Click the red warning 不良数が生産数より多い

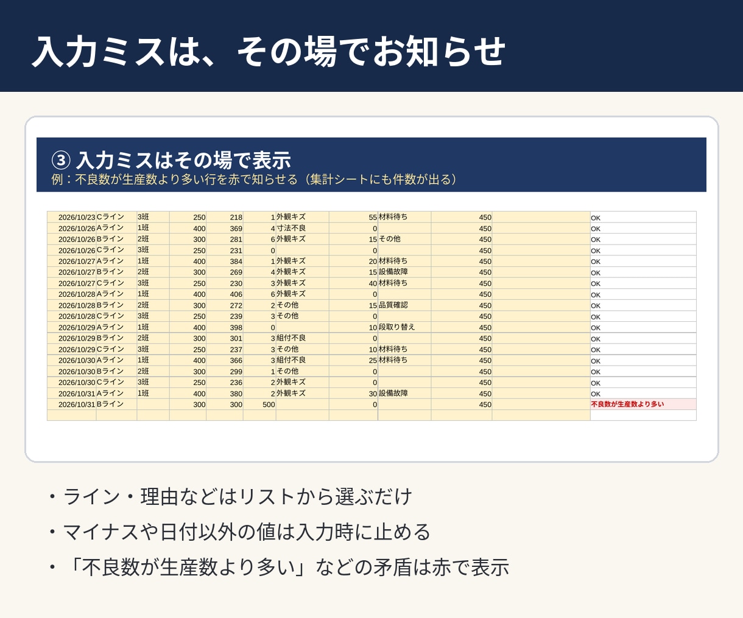(x=643, y=404)
